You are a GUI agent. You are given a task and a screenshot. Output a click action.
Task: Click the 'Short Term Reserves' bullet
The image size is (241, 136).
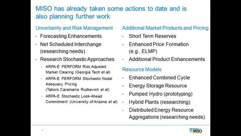(153, 36)
